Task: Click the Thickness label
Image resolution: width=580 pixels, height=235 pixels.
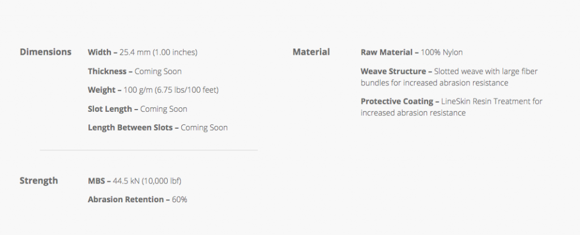Action: pos(108,72)
